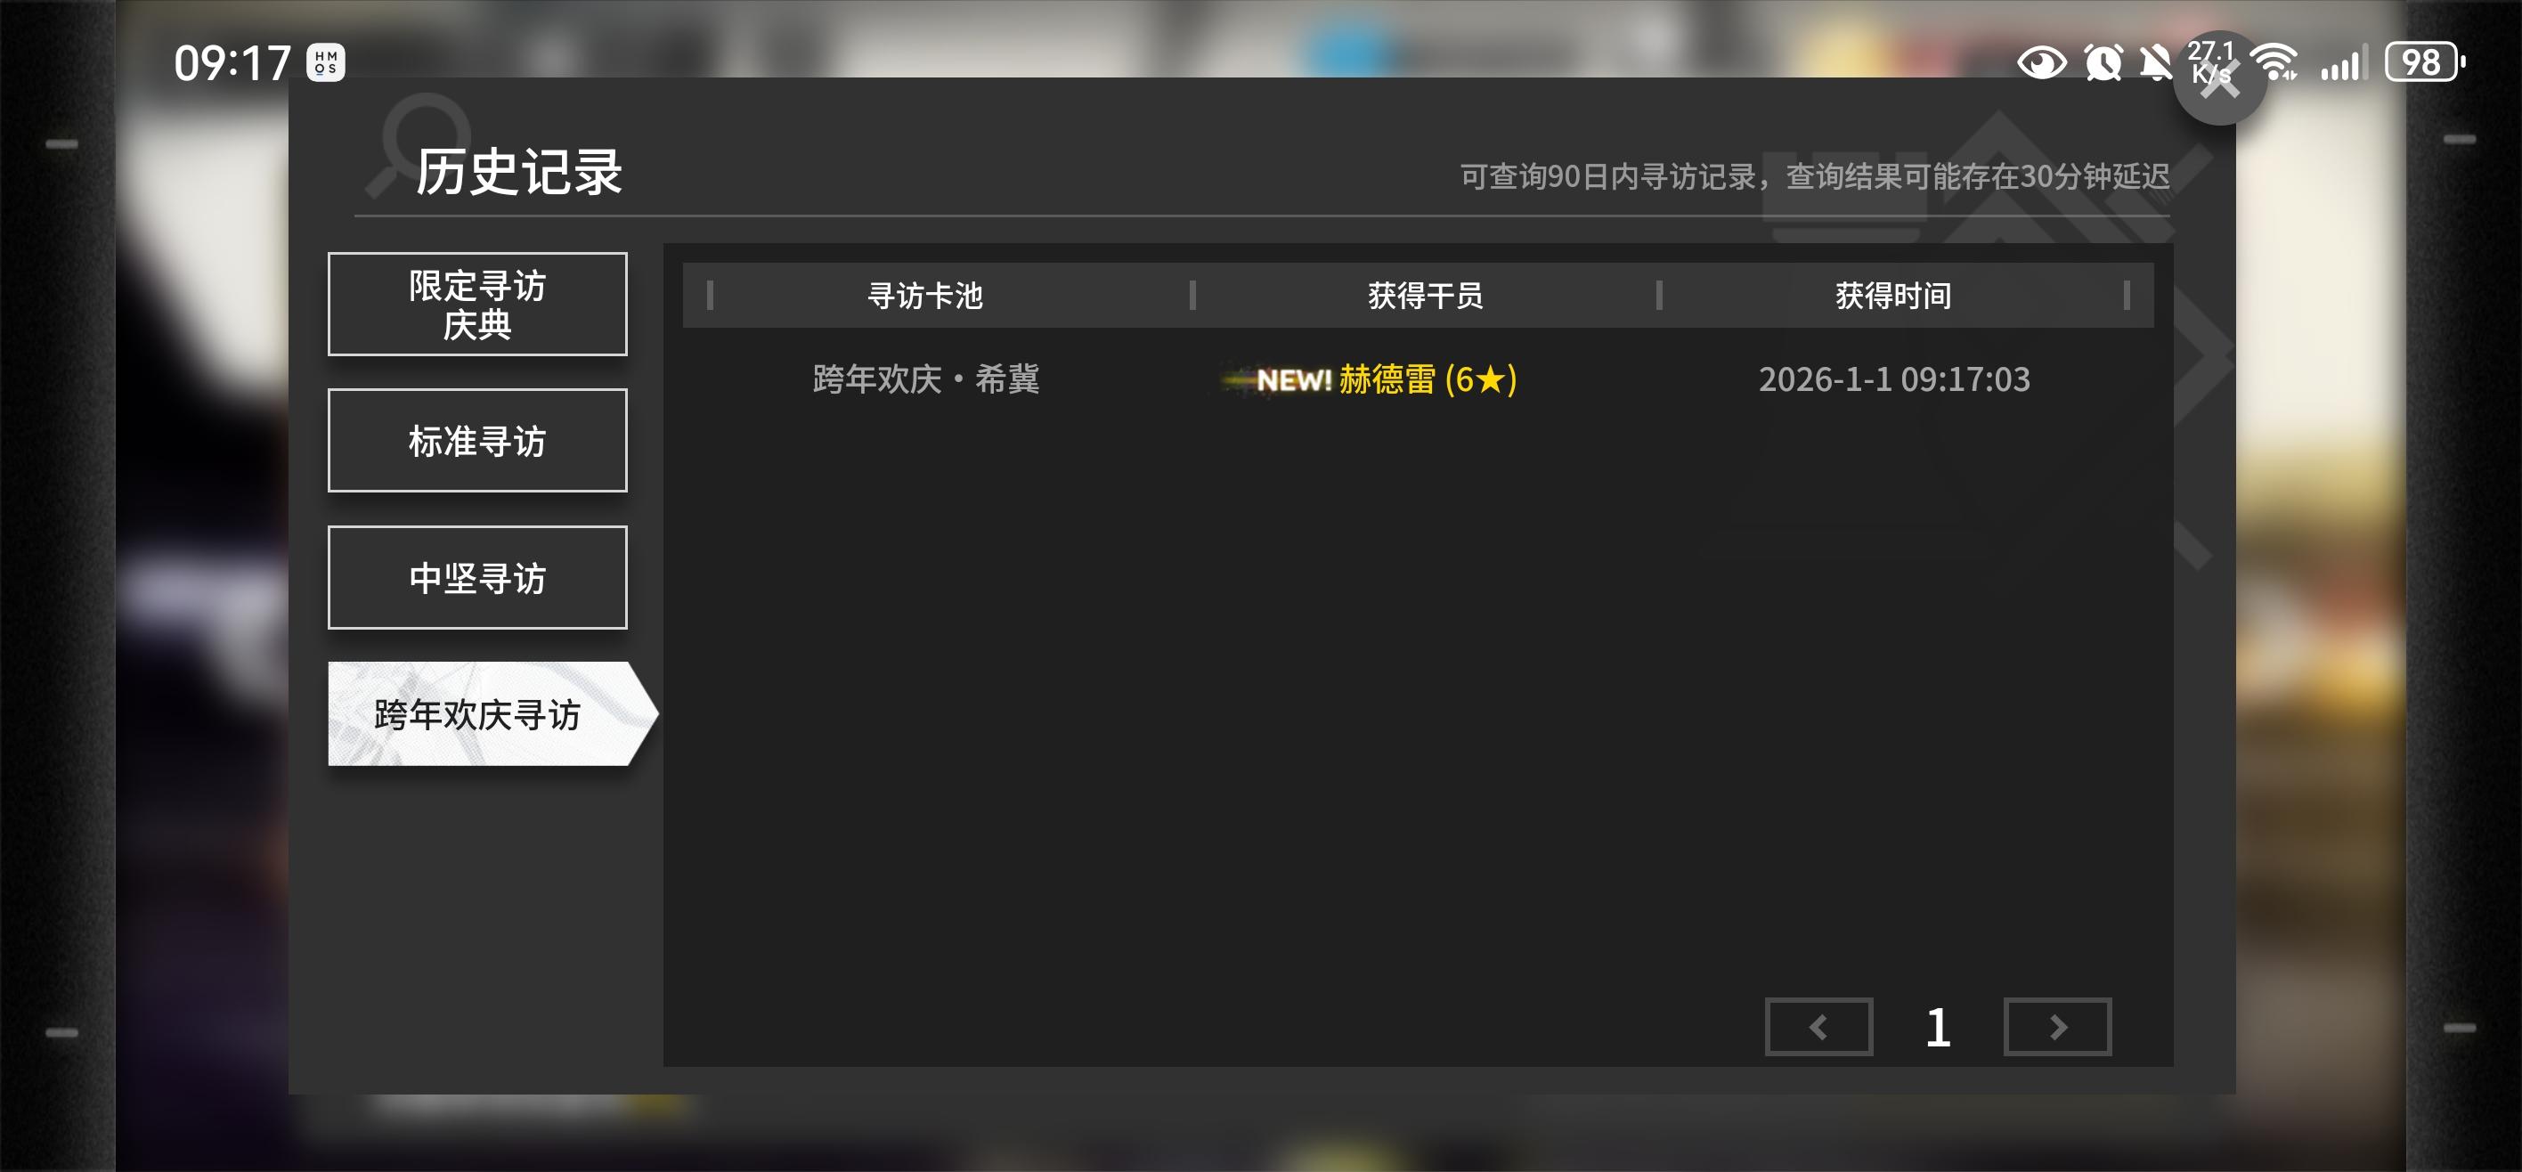Screen dimensions: 2522x1172
Task: Tap the alarm clock status icon
Action: pos(2103,63)
